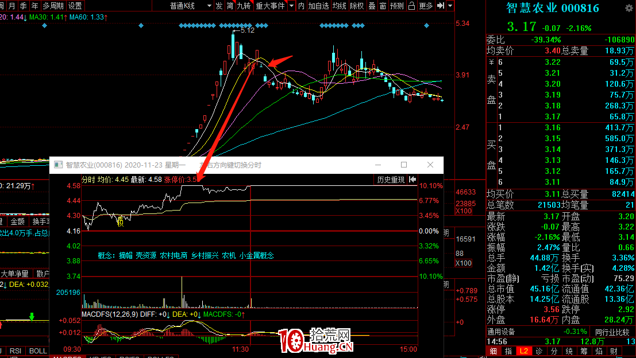This screenshot has width=636, height=358.
Task: Toggle 除权 price adjustment
Action: 357,6
